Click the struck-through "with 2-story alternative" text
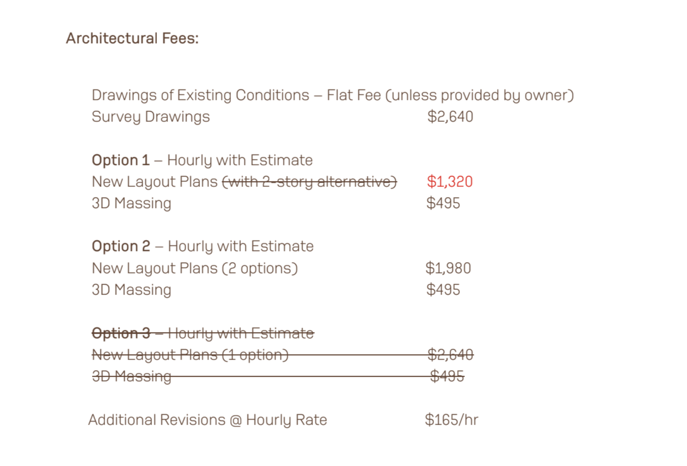The height and width of the screenshot is (466, 687). pos(309,182)
